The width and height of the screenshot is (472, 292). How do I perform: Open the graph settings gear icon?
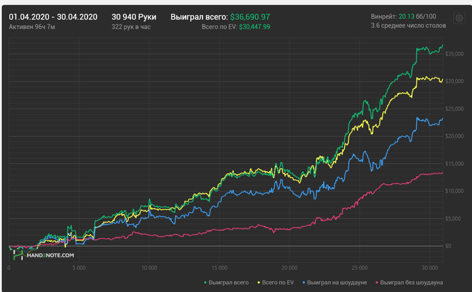[459, 18]
